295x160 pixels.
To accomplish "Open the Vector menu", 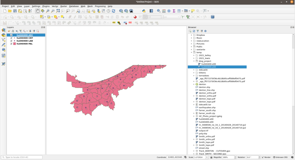I will 55,6.
